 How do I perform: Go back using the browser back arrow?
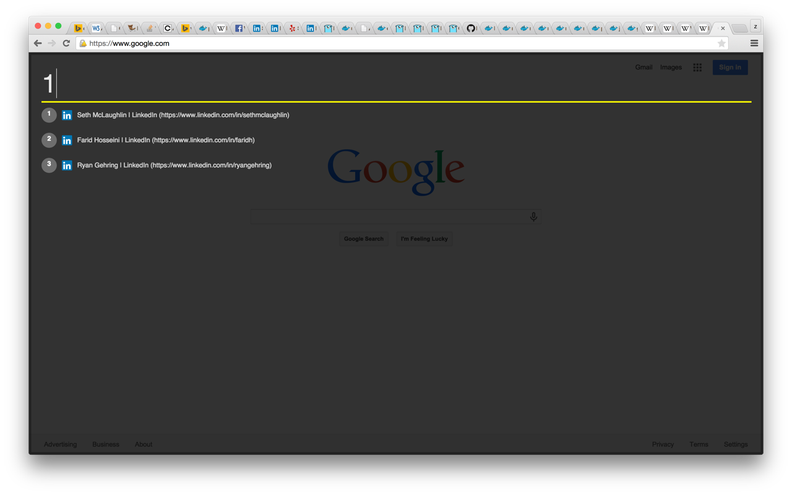(x=38, y=43)
